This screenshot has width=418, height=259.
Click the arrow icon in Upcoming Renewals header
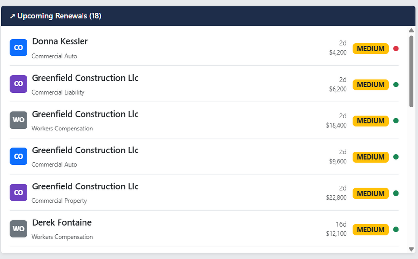[x=13, y=16]
